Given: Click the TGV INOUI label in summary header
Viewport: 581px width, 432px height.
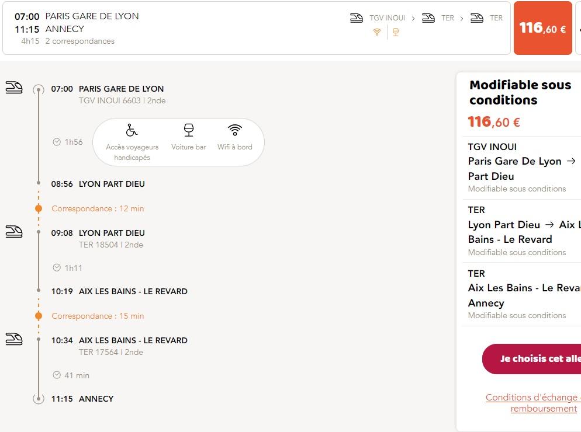Looking at the screenshot, I should pos(387,18).
